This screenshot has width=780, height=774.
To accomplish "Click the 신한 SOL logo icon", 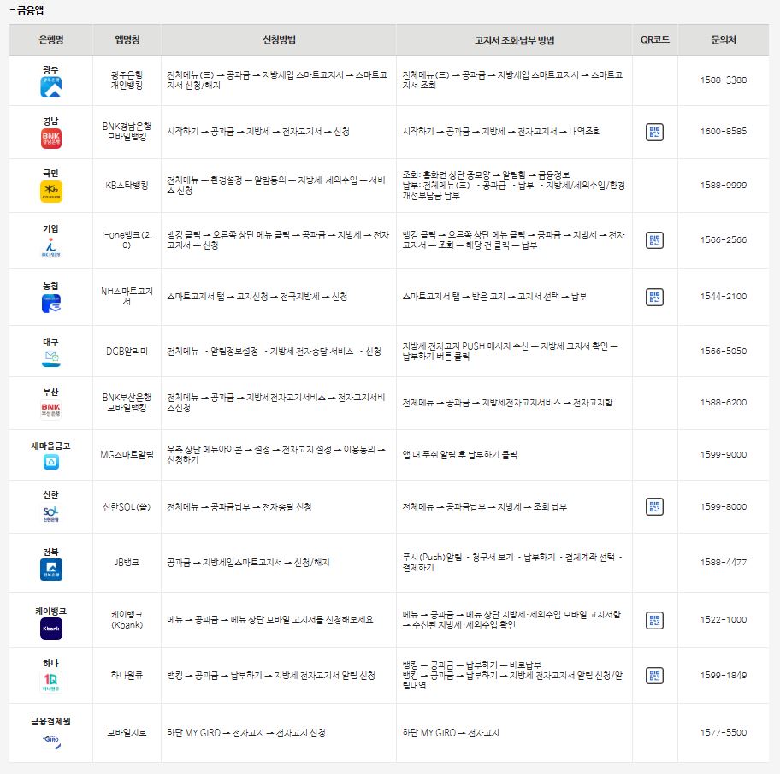I will [x=50, y=514].
